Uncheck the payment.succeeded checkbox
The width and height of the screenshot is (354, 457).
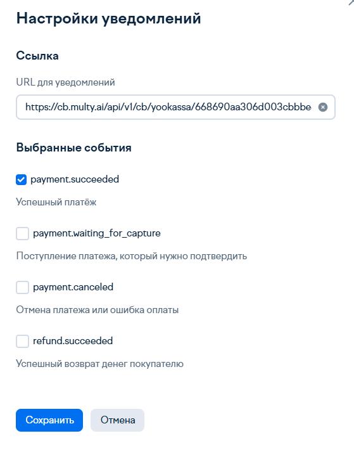coord(21,179)
